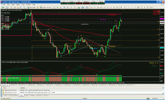The width and height of the screenshot is (165, 100).
Task: Toggle chart Auto Scroll
Action: point(72,7)
